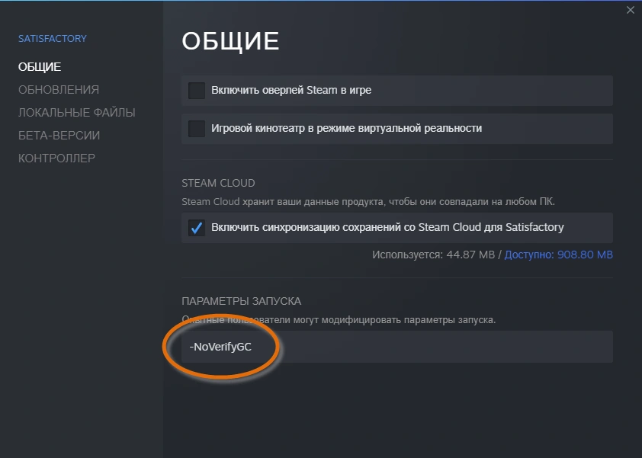The image size is (642, 458).
Task: Toggle the virtual reality cinema option
Action: (x=196, y=128)
